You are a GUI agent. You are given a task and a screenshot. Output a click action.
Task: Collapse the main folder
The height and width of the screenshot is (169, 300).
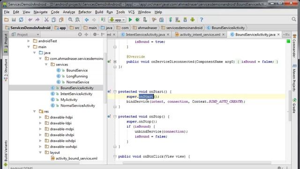pyautogui.click(x=29, y=47)
